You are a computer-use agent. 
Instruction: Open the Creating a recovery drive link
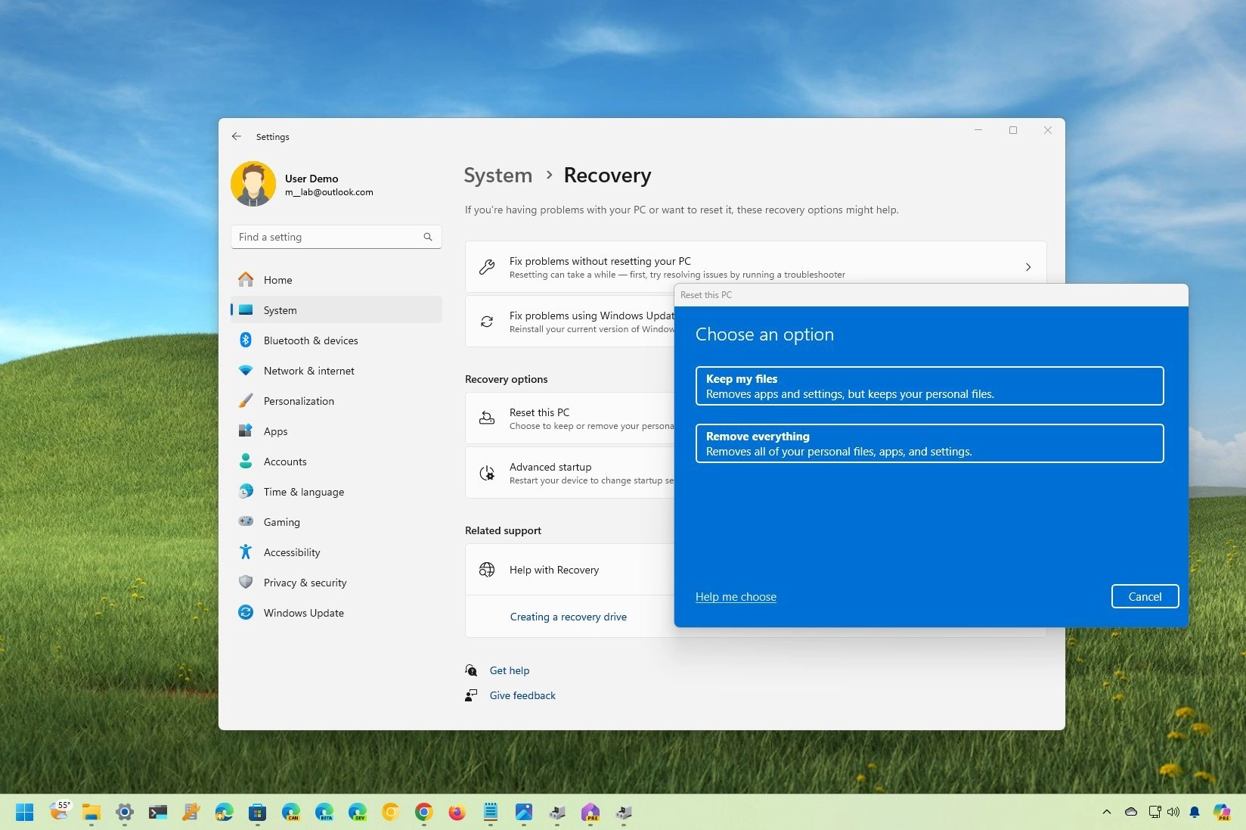(568, 617)
